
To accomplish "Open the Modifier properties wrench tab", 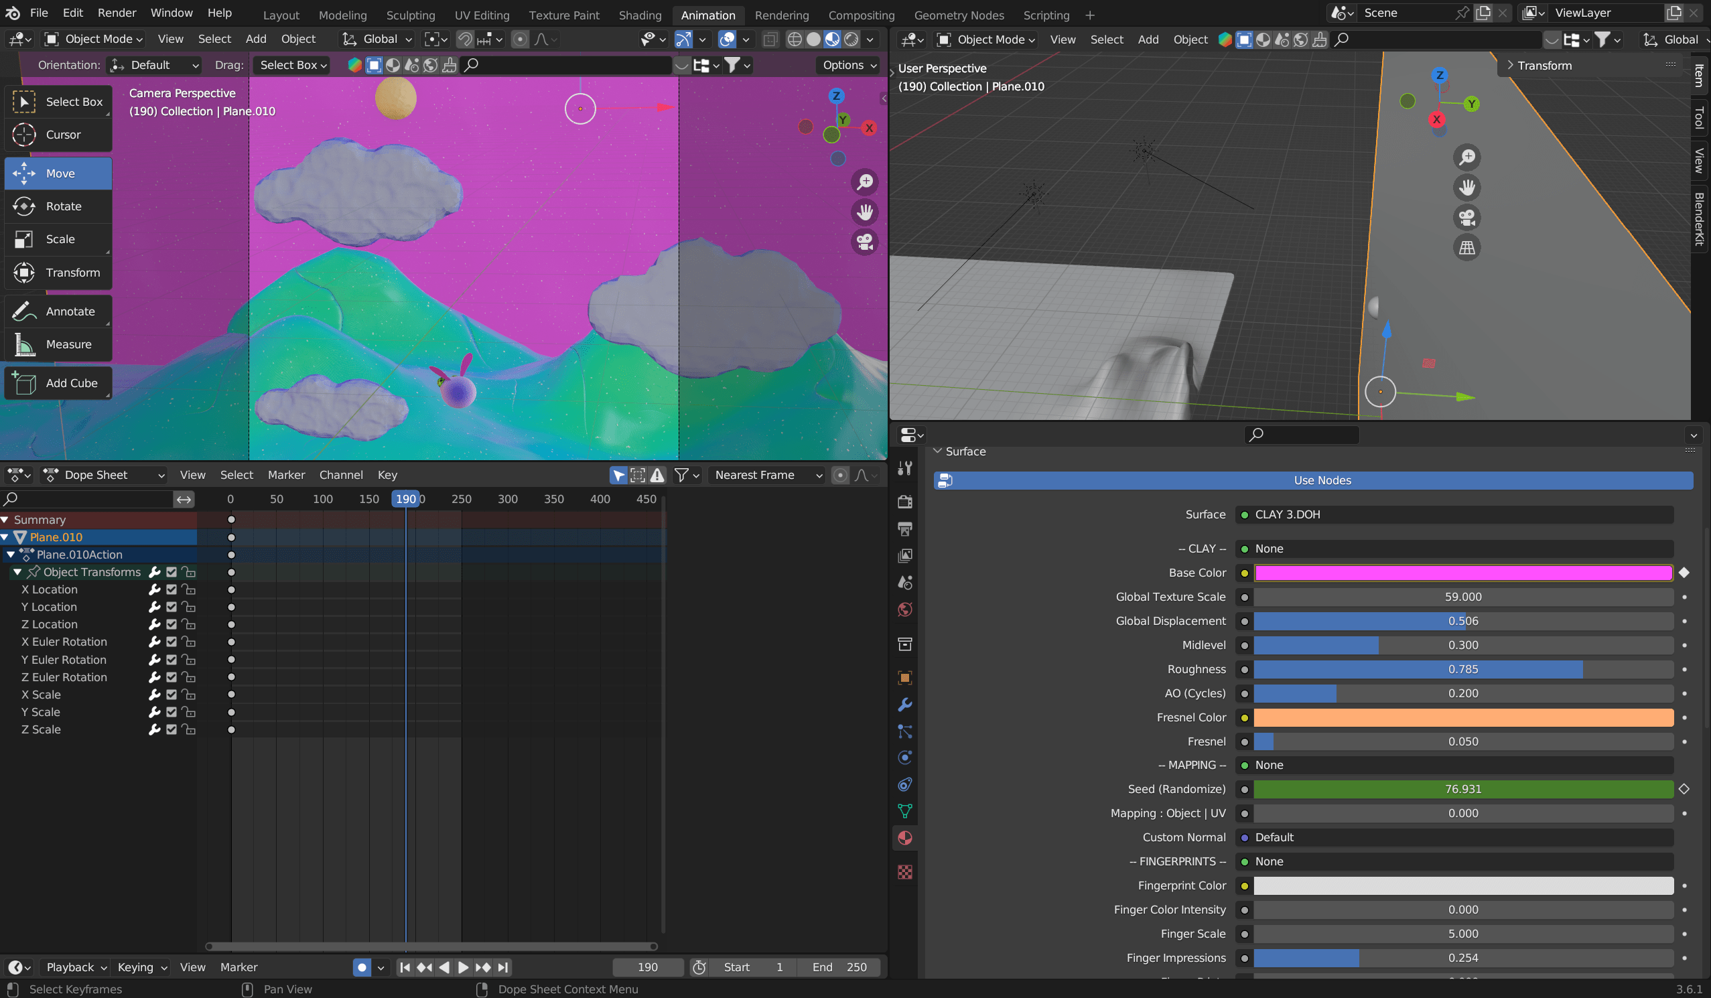I will [905, 705].
